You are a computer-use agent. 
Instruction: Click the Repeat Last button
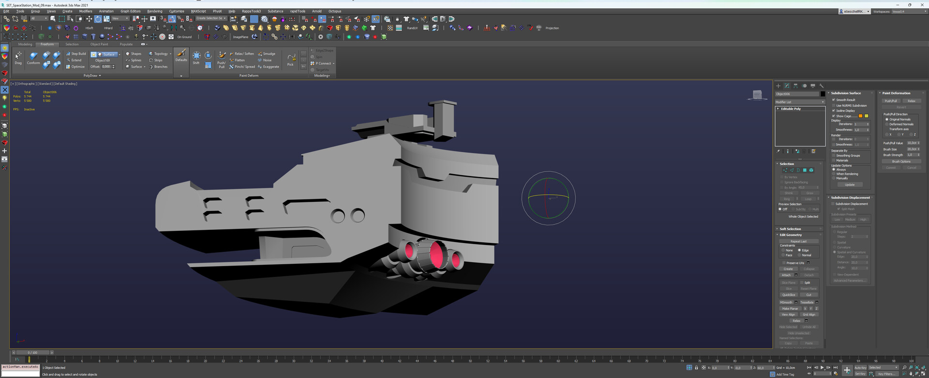tap(799, 241)
